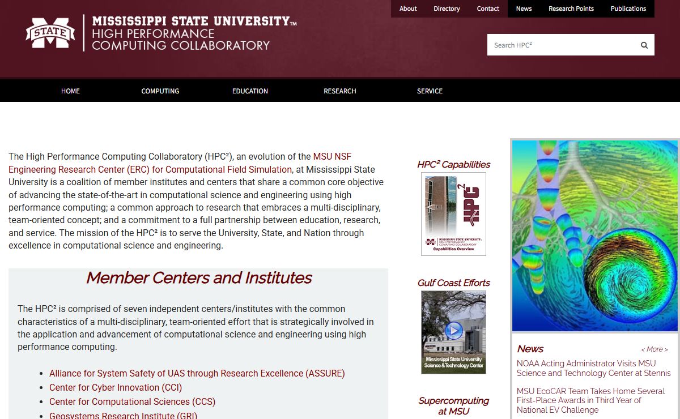Open the About page
This screenshot has height=419, width=680.
click(408, 8)
